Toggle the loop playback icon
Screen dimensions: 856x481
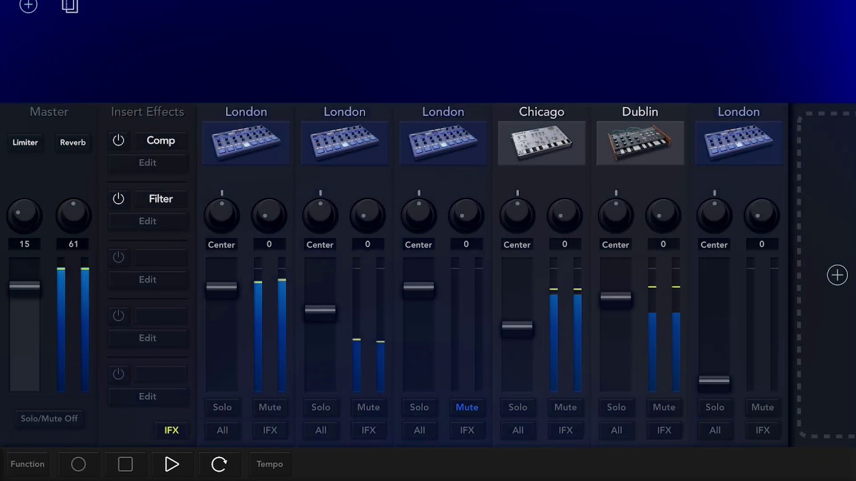(x=219, y=464)
